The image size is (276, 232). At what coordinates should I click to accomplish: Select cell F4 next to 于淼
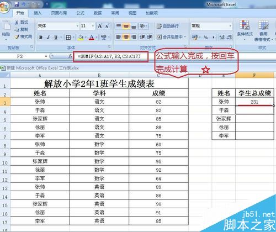point(254,110)
